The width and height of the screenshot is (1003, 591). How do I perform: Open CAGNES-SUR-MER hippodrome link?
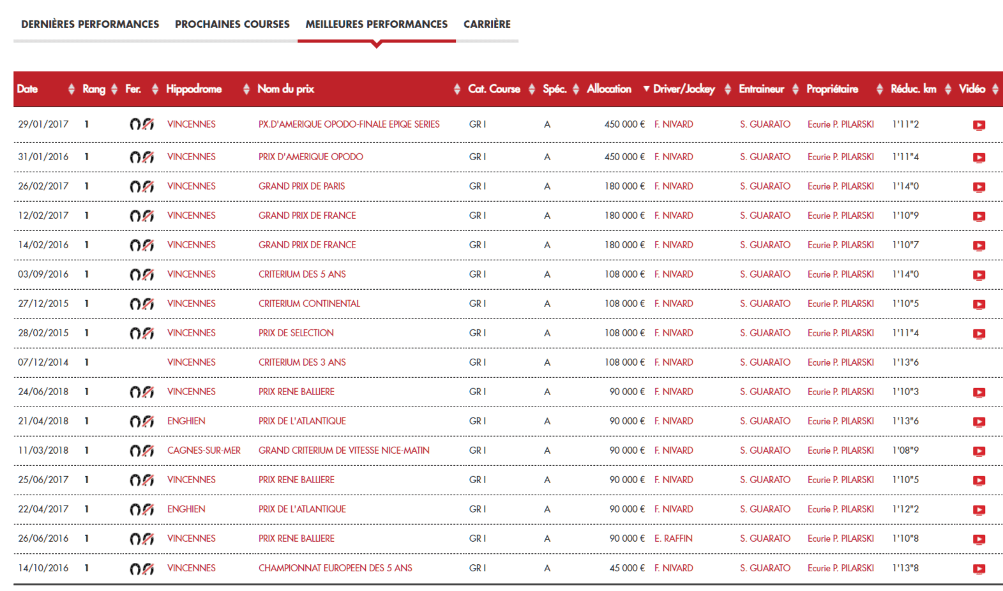tap(204, 451)
